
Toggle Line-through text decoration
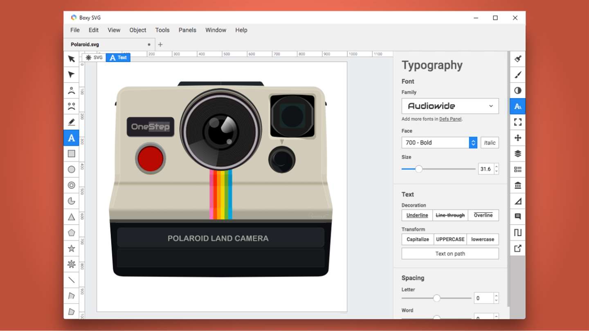pyautogui.click(x=450, y=215)
